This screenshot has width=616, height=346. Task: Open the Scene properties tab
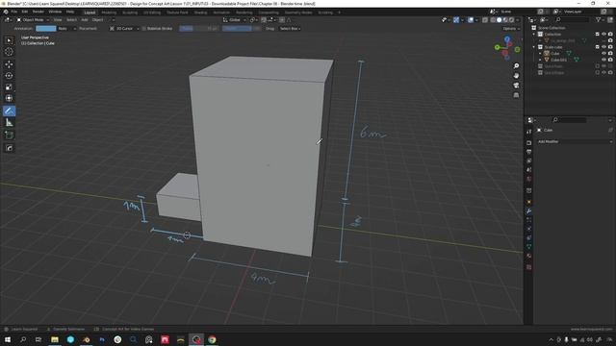click(x=529, y=170)
